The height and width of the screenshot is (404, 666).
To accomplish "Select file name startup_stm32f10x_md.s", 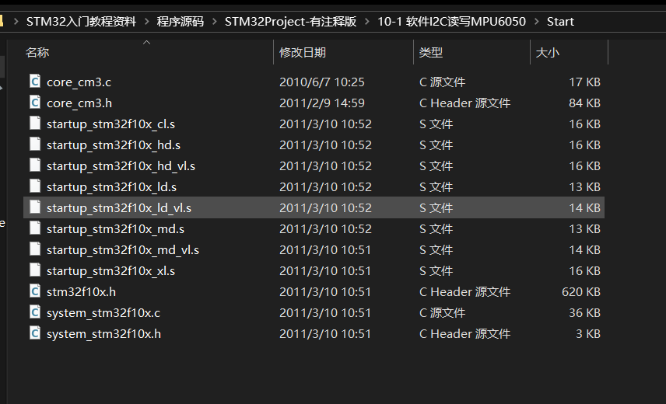I will (115, 229).
